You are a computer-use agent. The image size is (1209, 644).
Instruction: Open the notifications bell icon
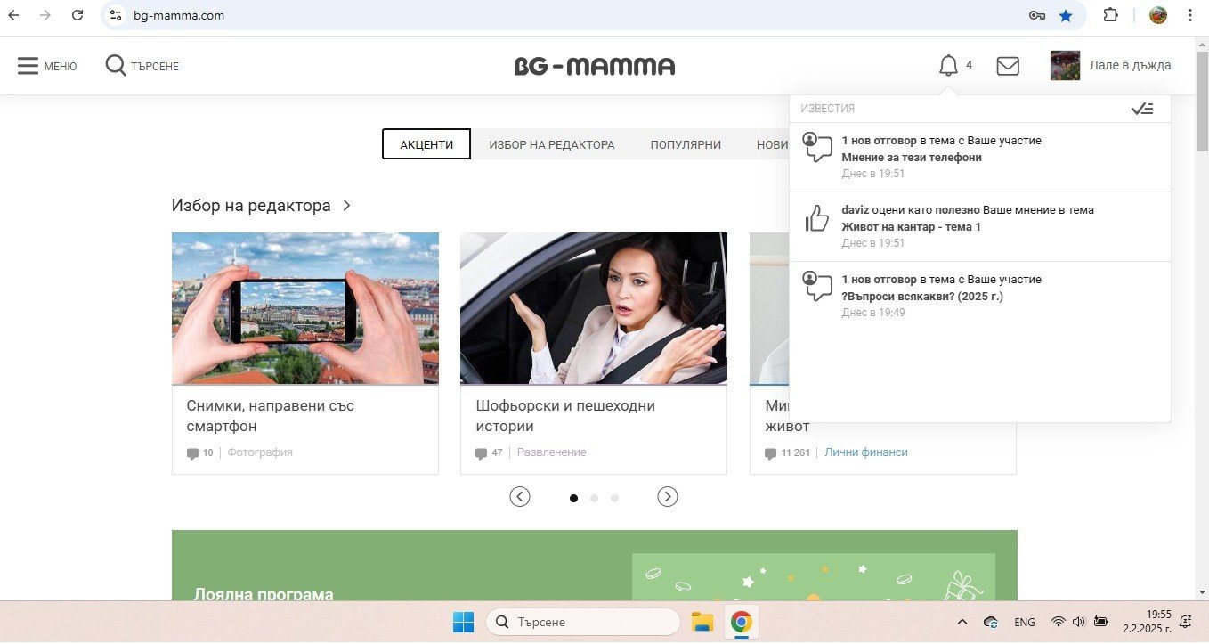tap(949, 66)
